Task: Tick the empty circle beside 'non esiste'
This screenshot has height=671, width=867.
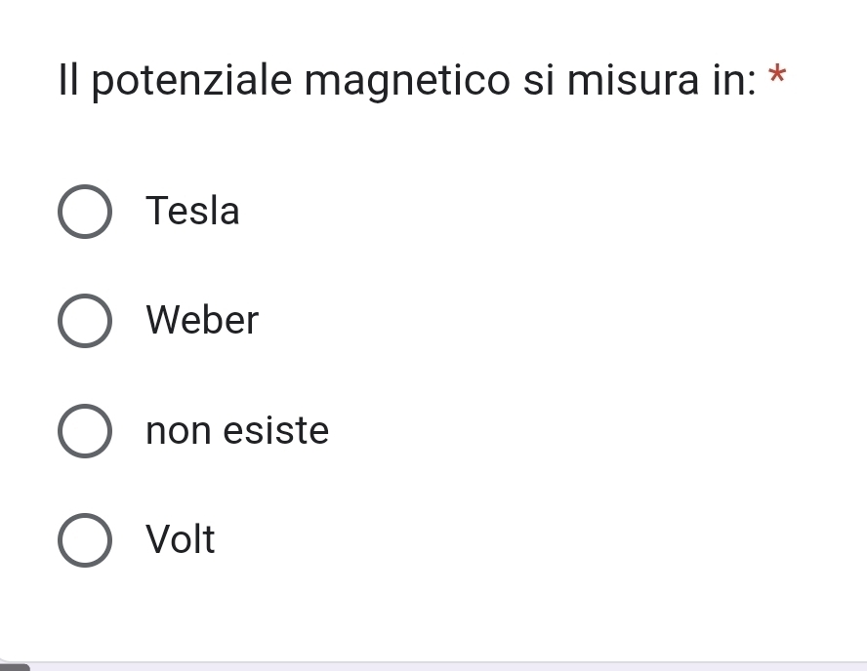Action: pos(85,430)
